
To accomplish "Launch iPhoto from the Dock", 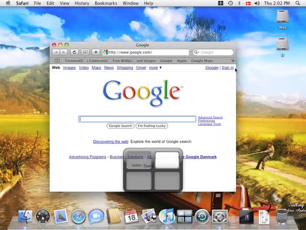I will [x=149, y=216].
